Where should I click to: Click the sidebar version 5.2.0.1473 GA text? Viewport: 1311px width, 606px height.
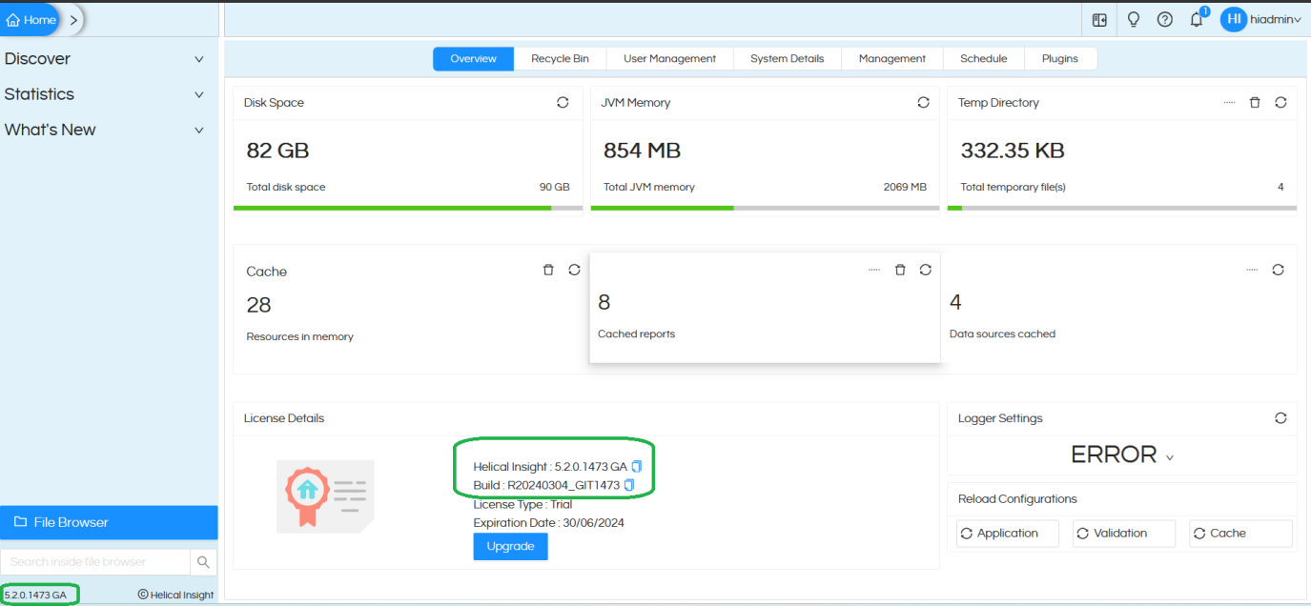pos(35,596)
